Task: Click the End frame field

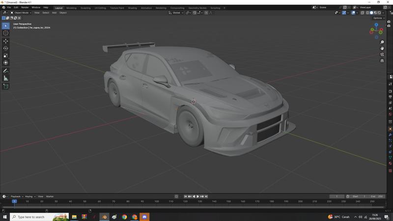Action: tap(377, 196)
